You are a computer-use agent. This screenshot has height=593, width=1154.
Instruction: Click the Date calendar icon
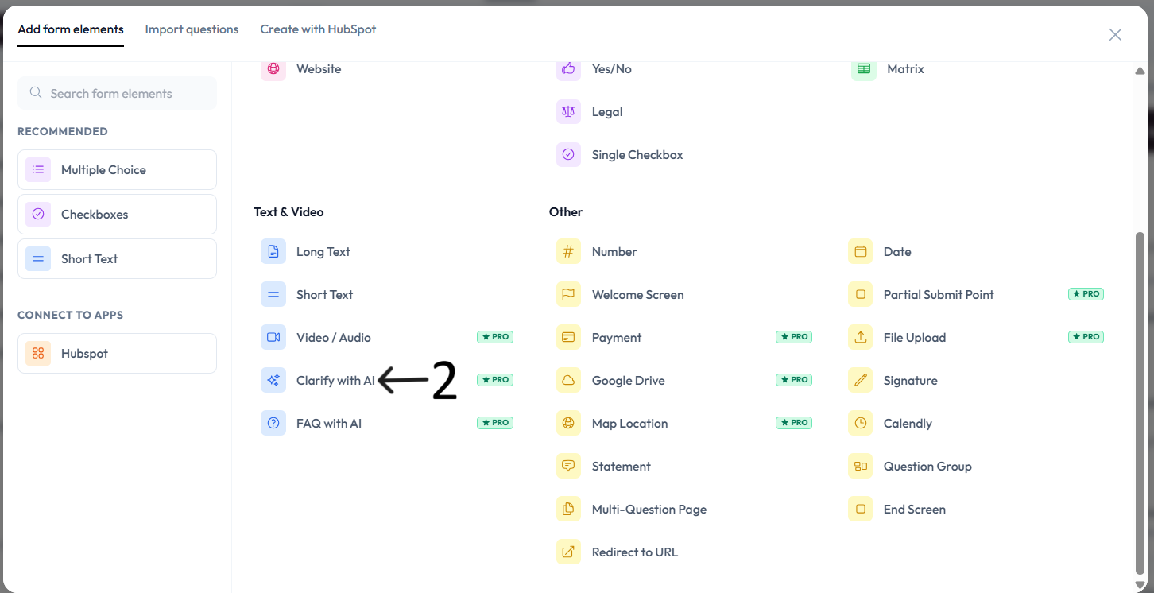pyautogui.click(x=861, y=252)
